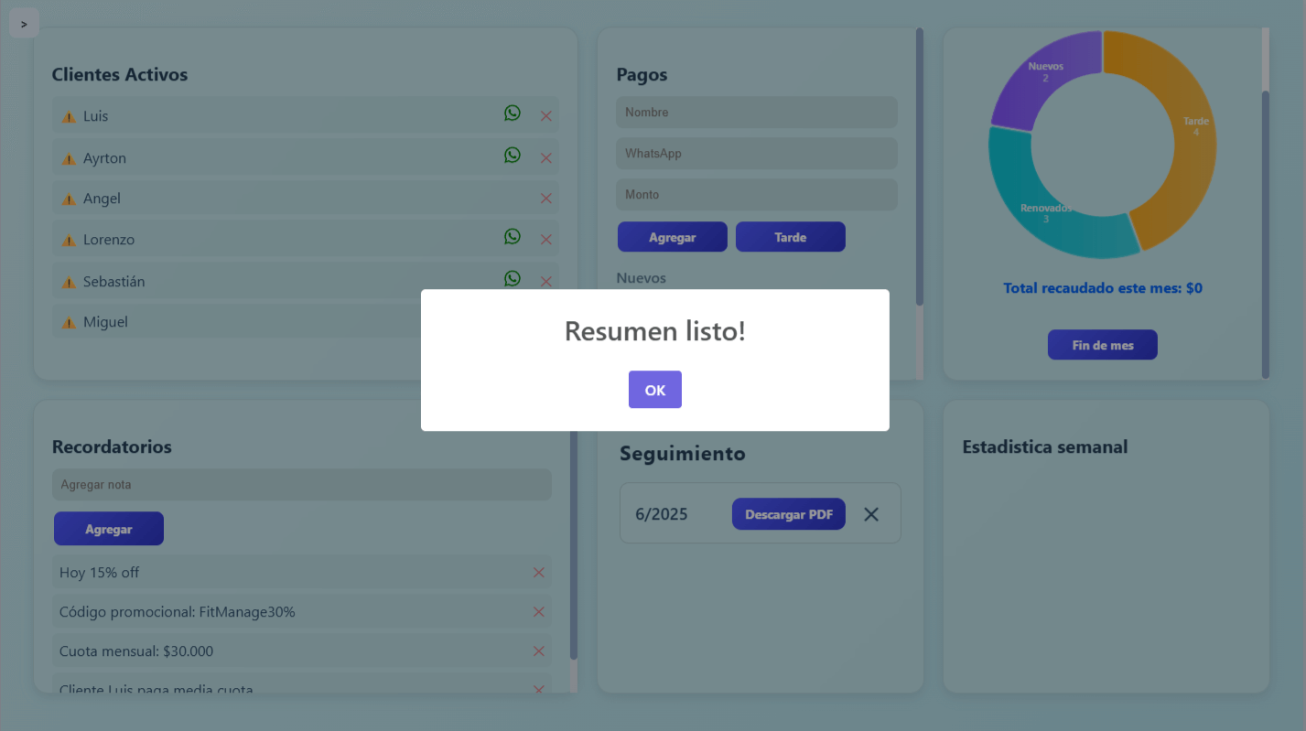Remove client Ayrton with red X
Screen dimensions: 1306x731
tap(546, 158)
